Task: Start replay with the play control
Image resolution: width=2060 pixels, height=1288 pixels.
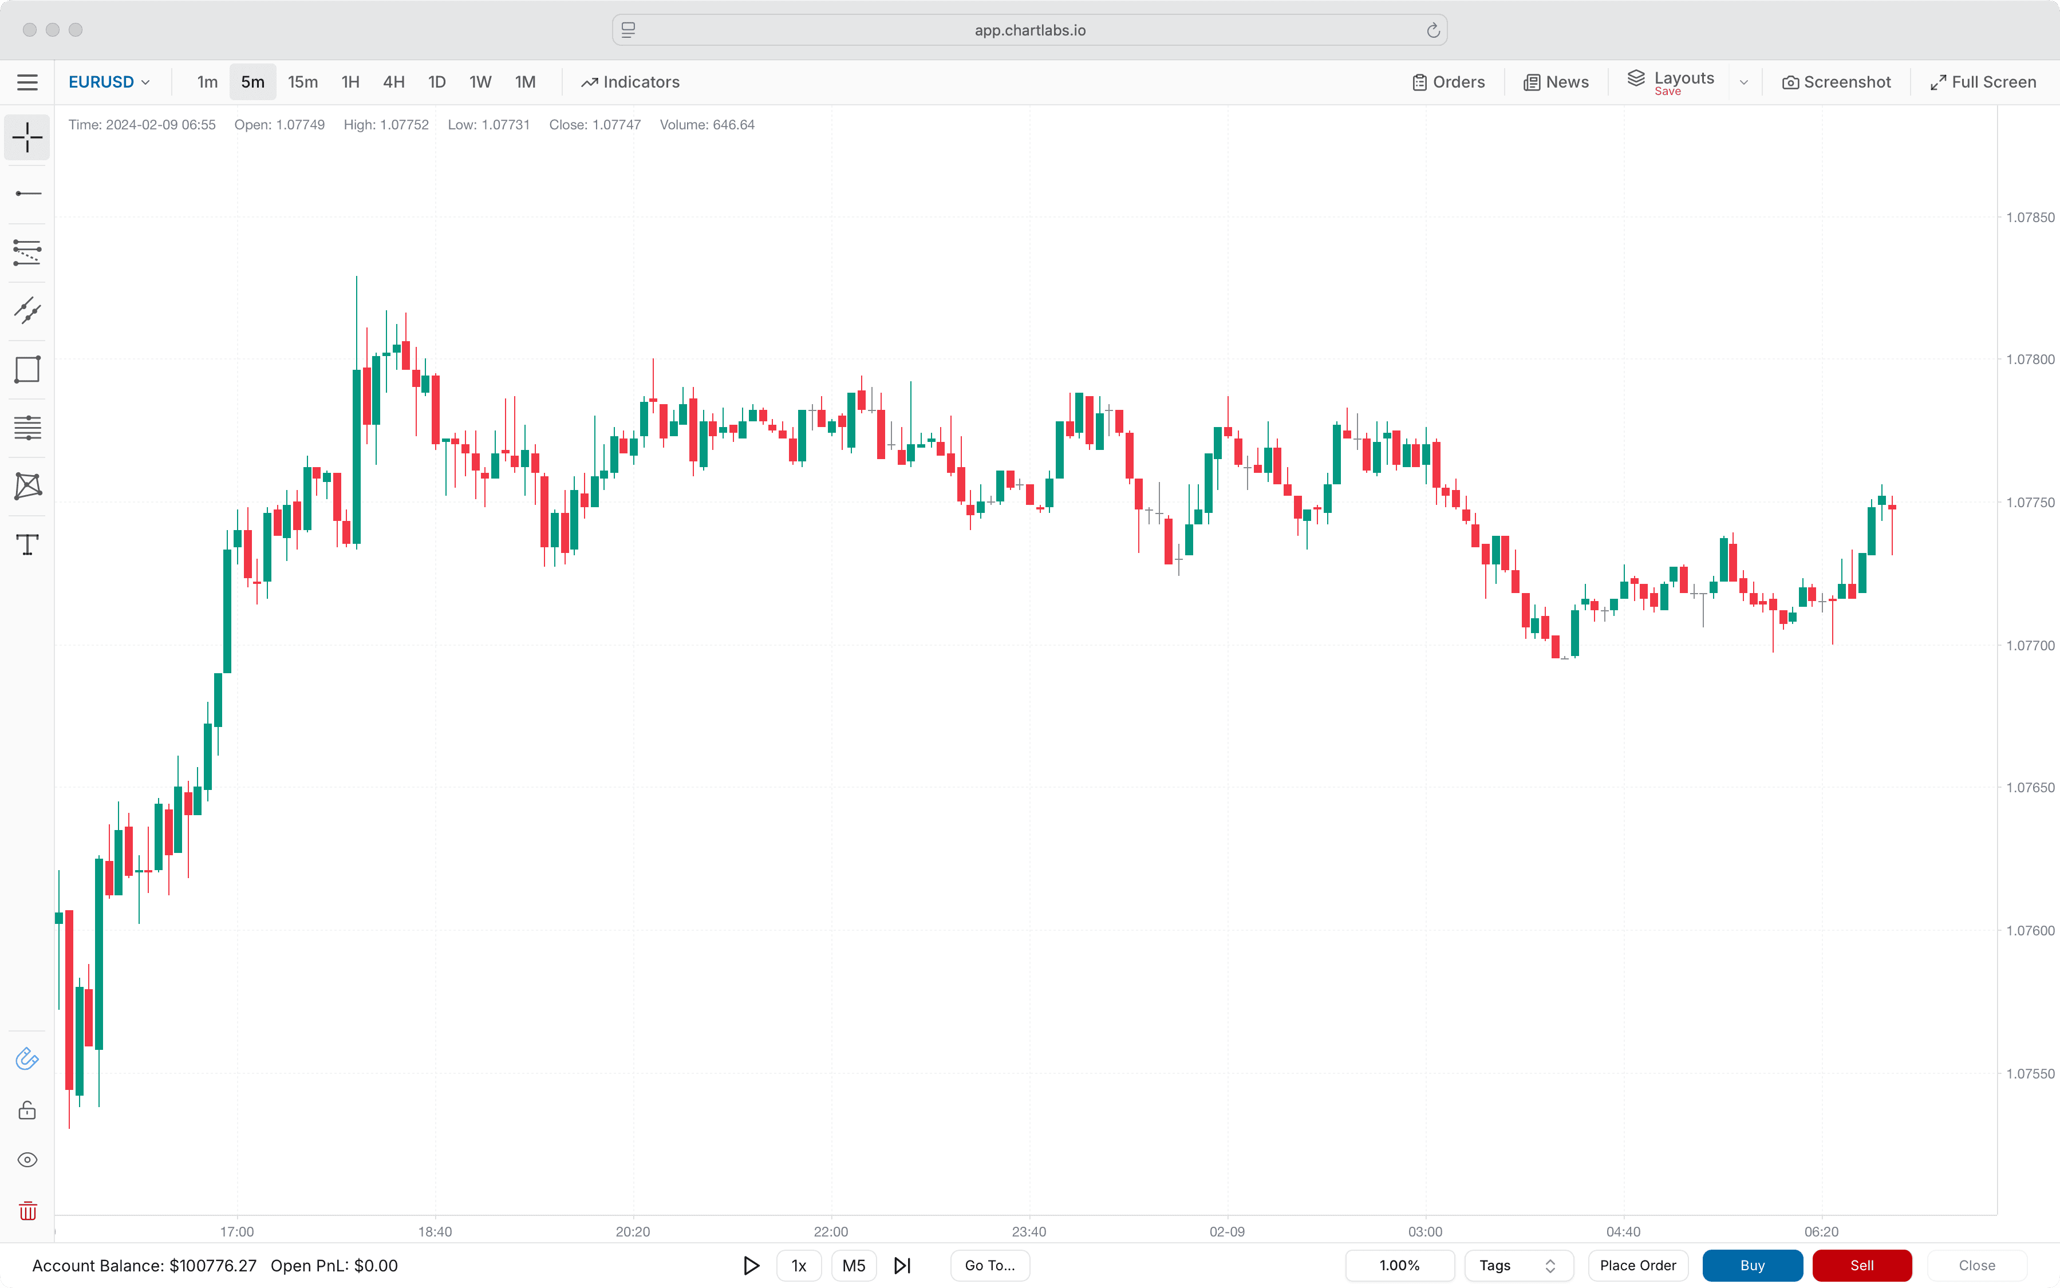Action: [751, 1265]
